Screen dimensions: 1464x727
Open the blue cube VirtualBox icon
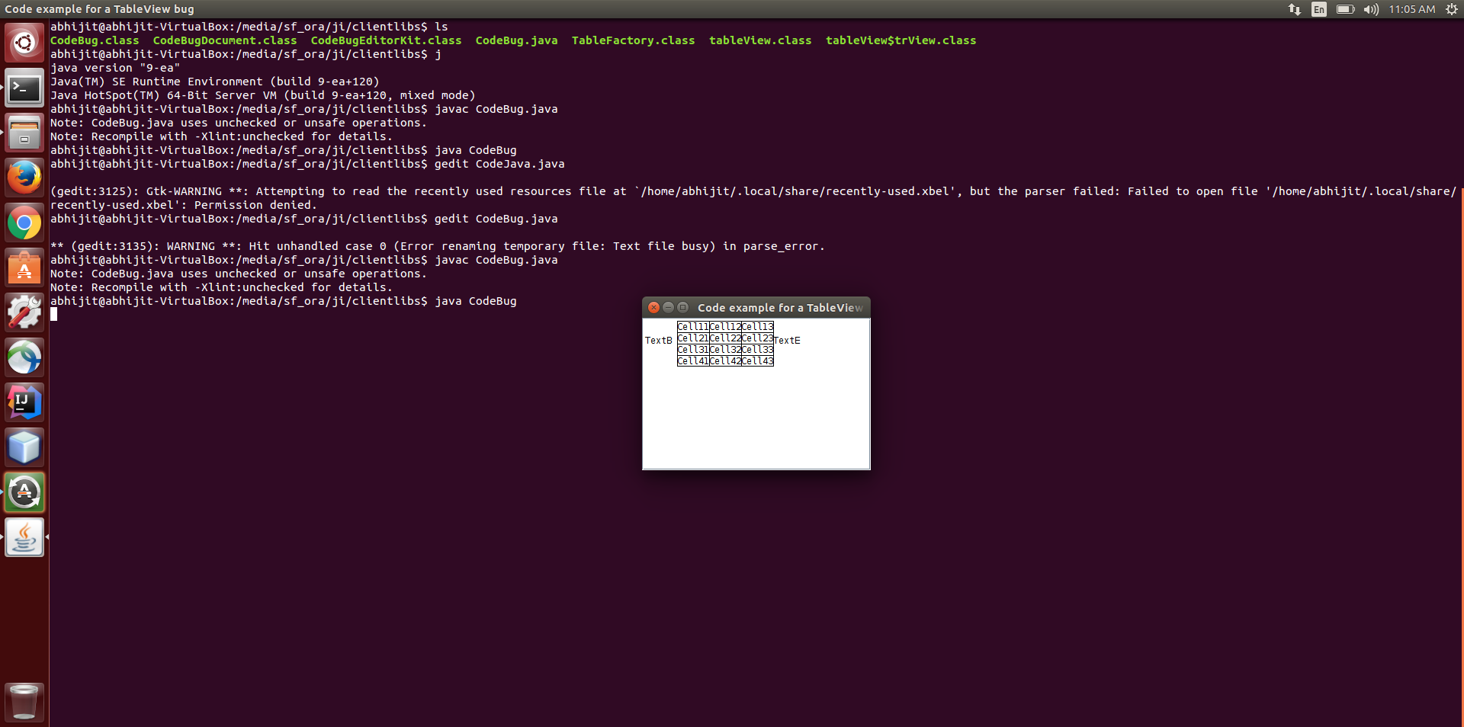click(x=24, y=447)
